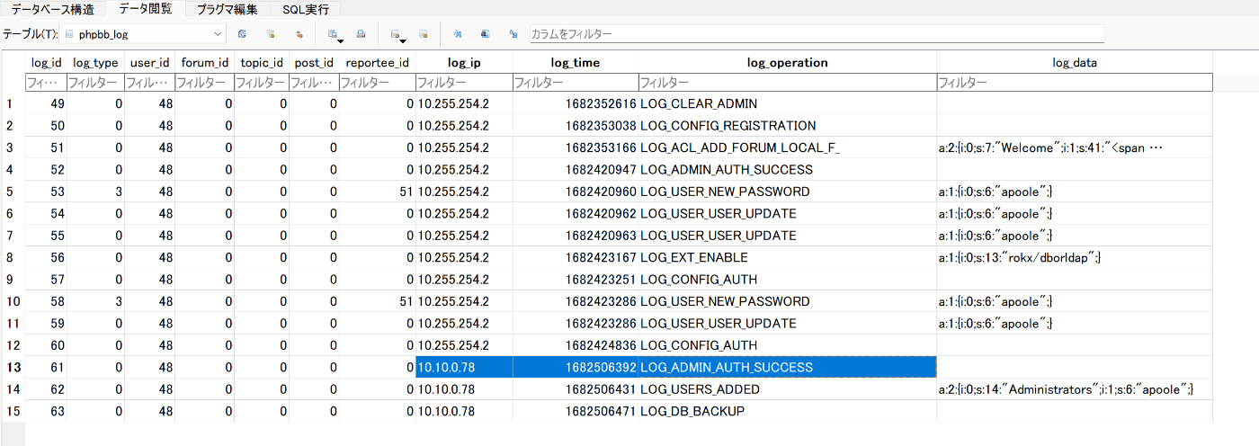Select the log_data cell containing Welcome
This screenshot has height=446, width=1259.
[1075, 147]
